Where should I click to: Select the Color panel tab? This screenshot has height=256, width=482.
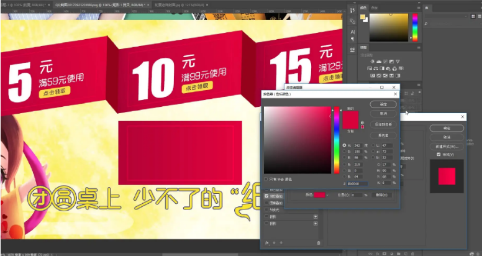point(363,7)
